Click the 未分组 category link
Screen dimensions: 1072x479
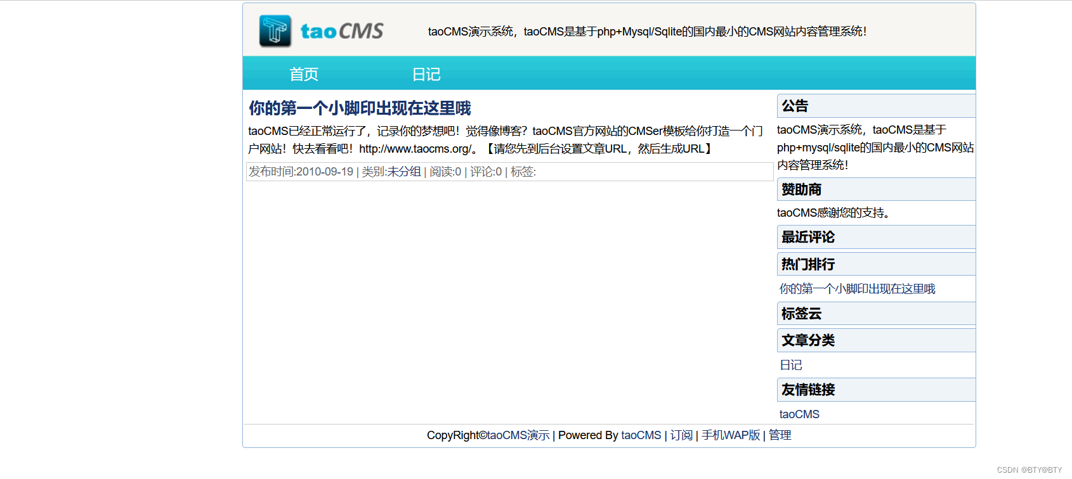click(404, 172)
